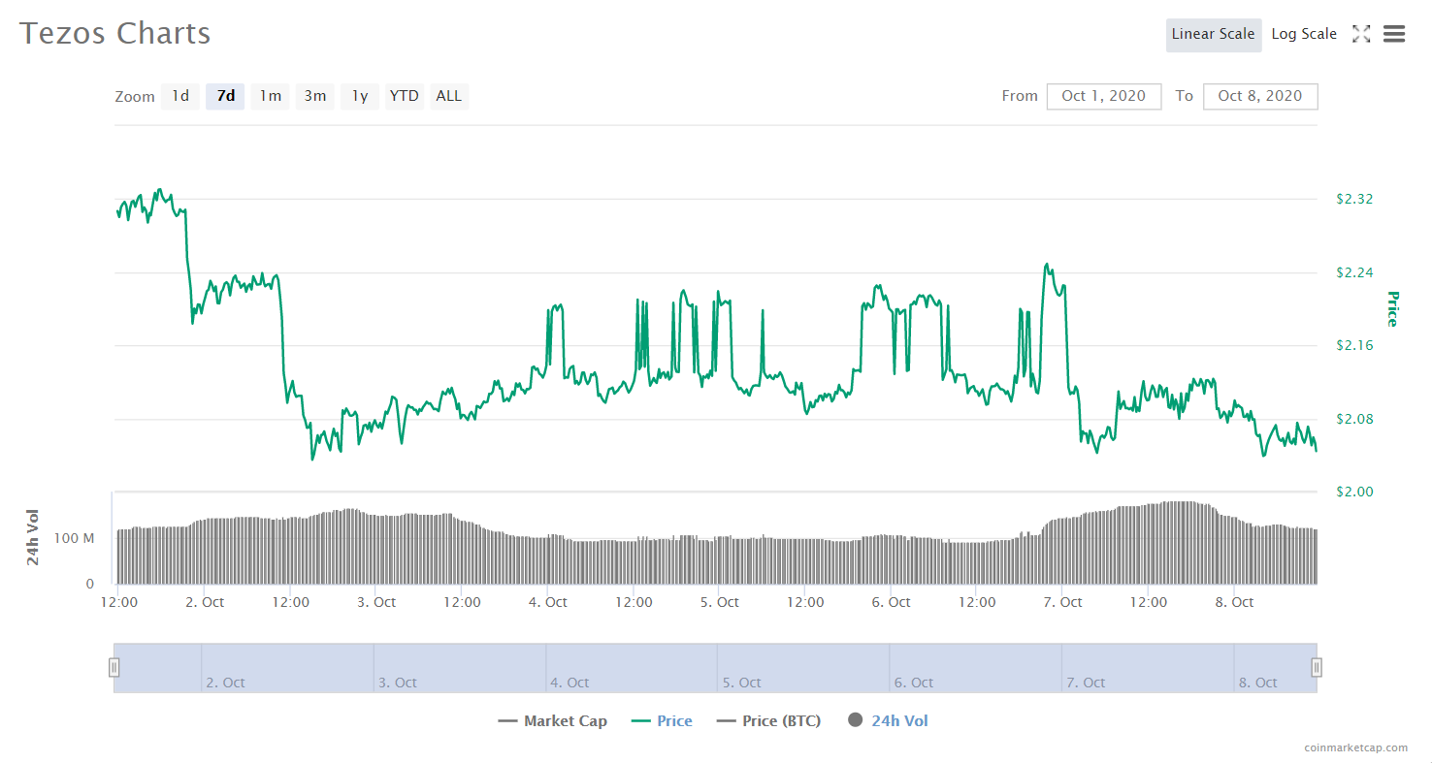Screen dimensions: 1432x763
Task: Set zoom range to ALL
Action: [x=449, y=96]
